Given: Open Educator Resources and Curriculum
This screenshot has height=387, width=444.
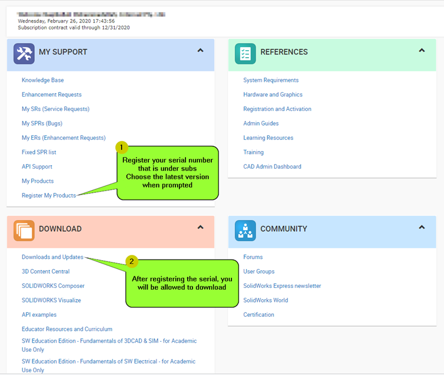Looking at the screenshot, I should pos(67,329).
